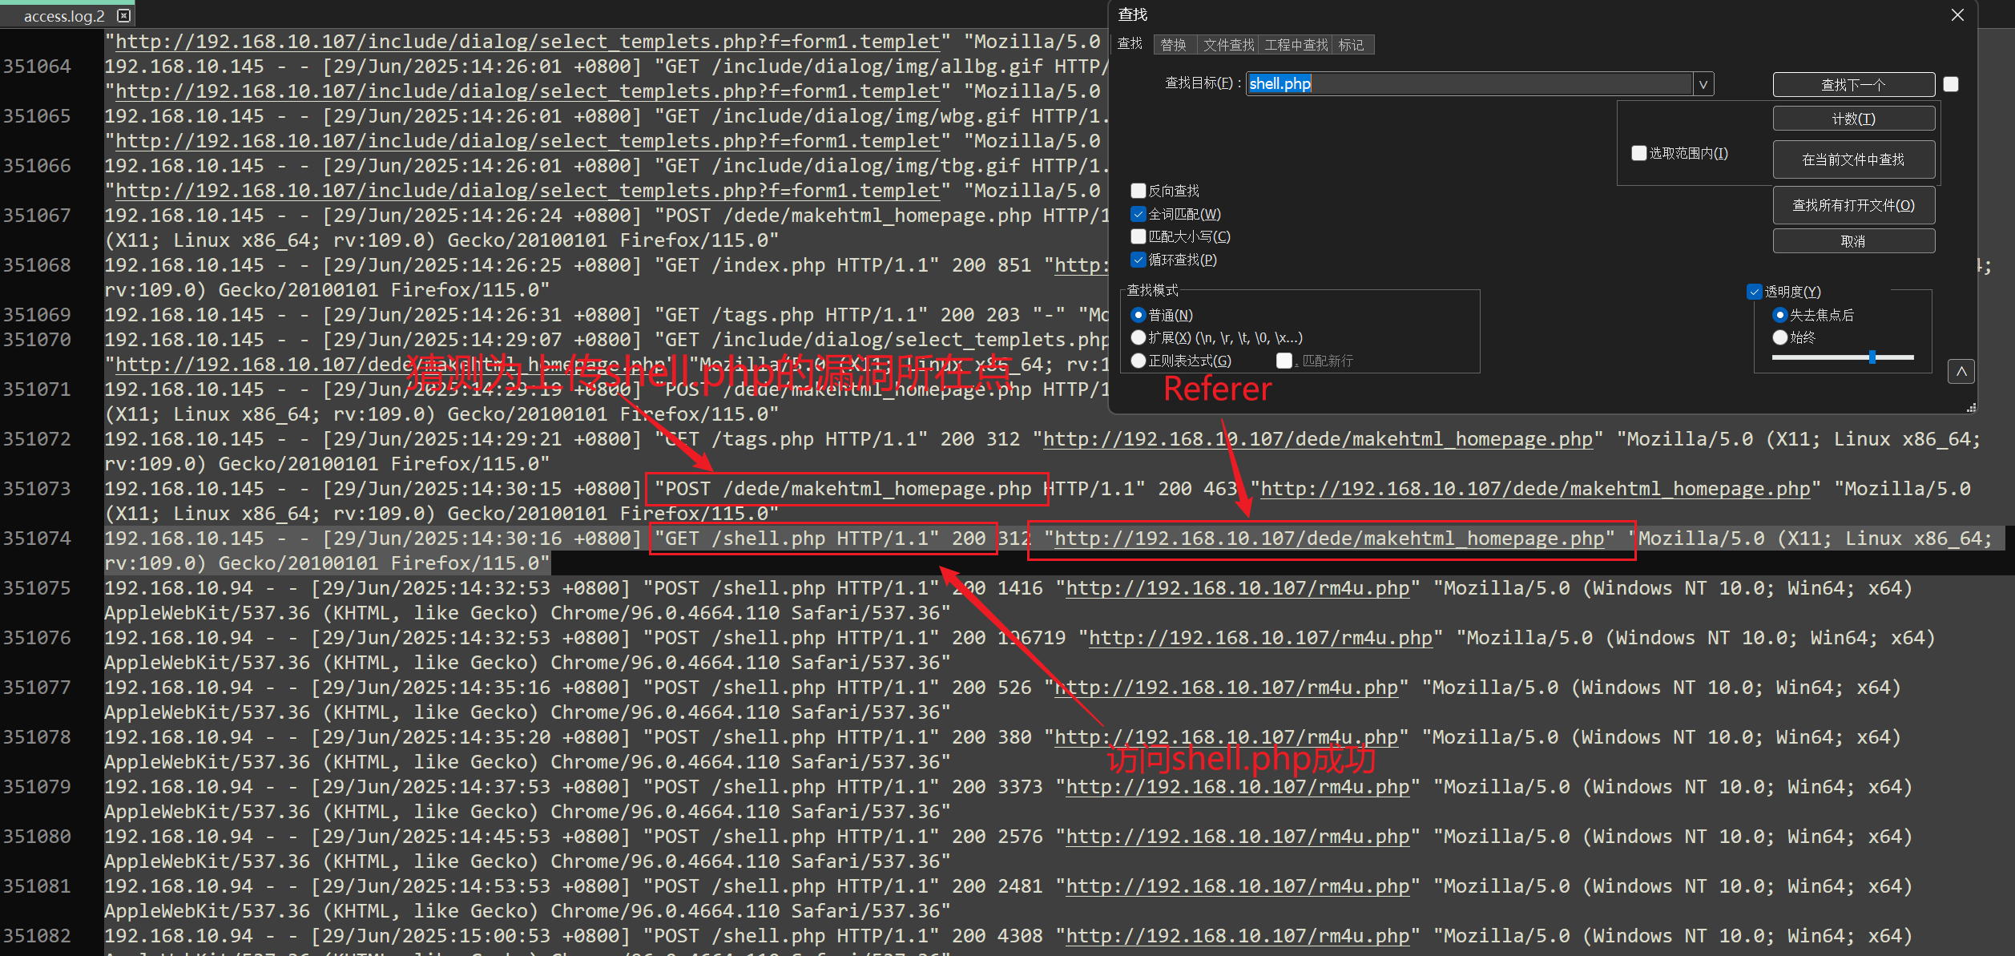Close the 查找 find dialog

1957,15
